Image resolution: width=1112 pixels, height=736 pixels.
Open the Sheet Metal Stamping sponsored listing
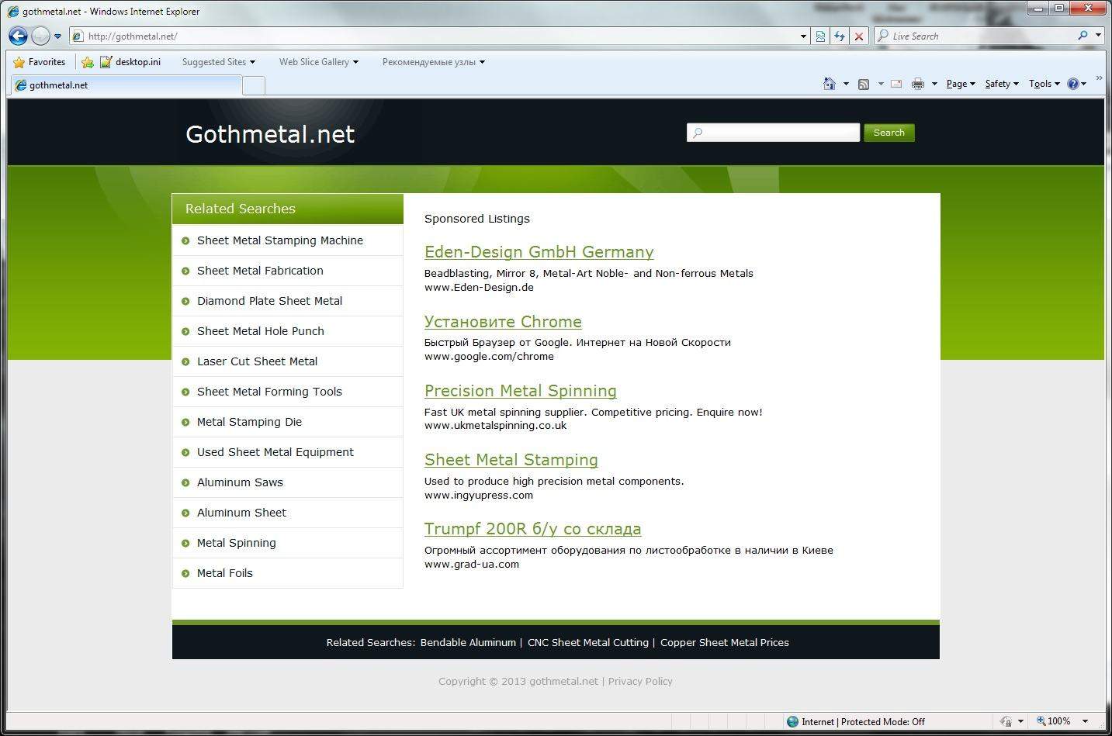click(x=511, y=460)
